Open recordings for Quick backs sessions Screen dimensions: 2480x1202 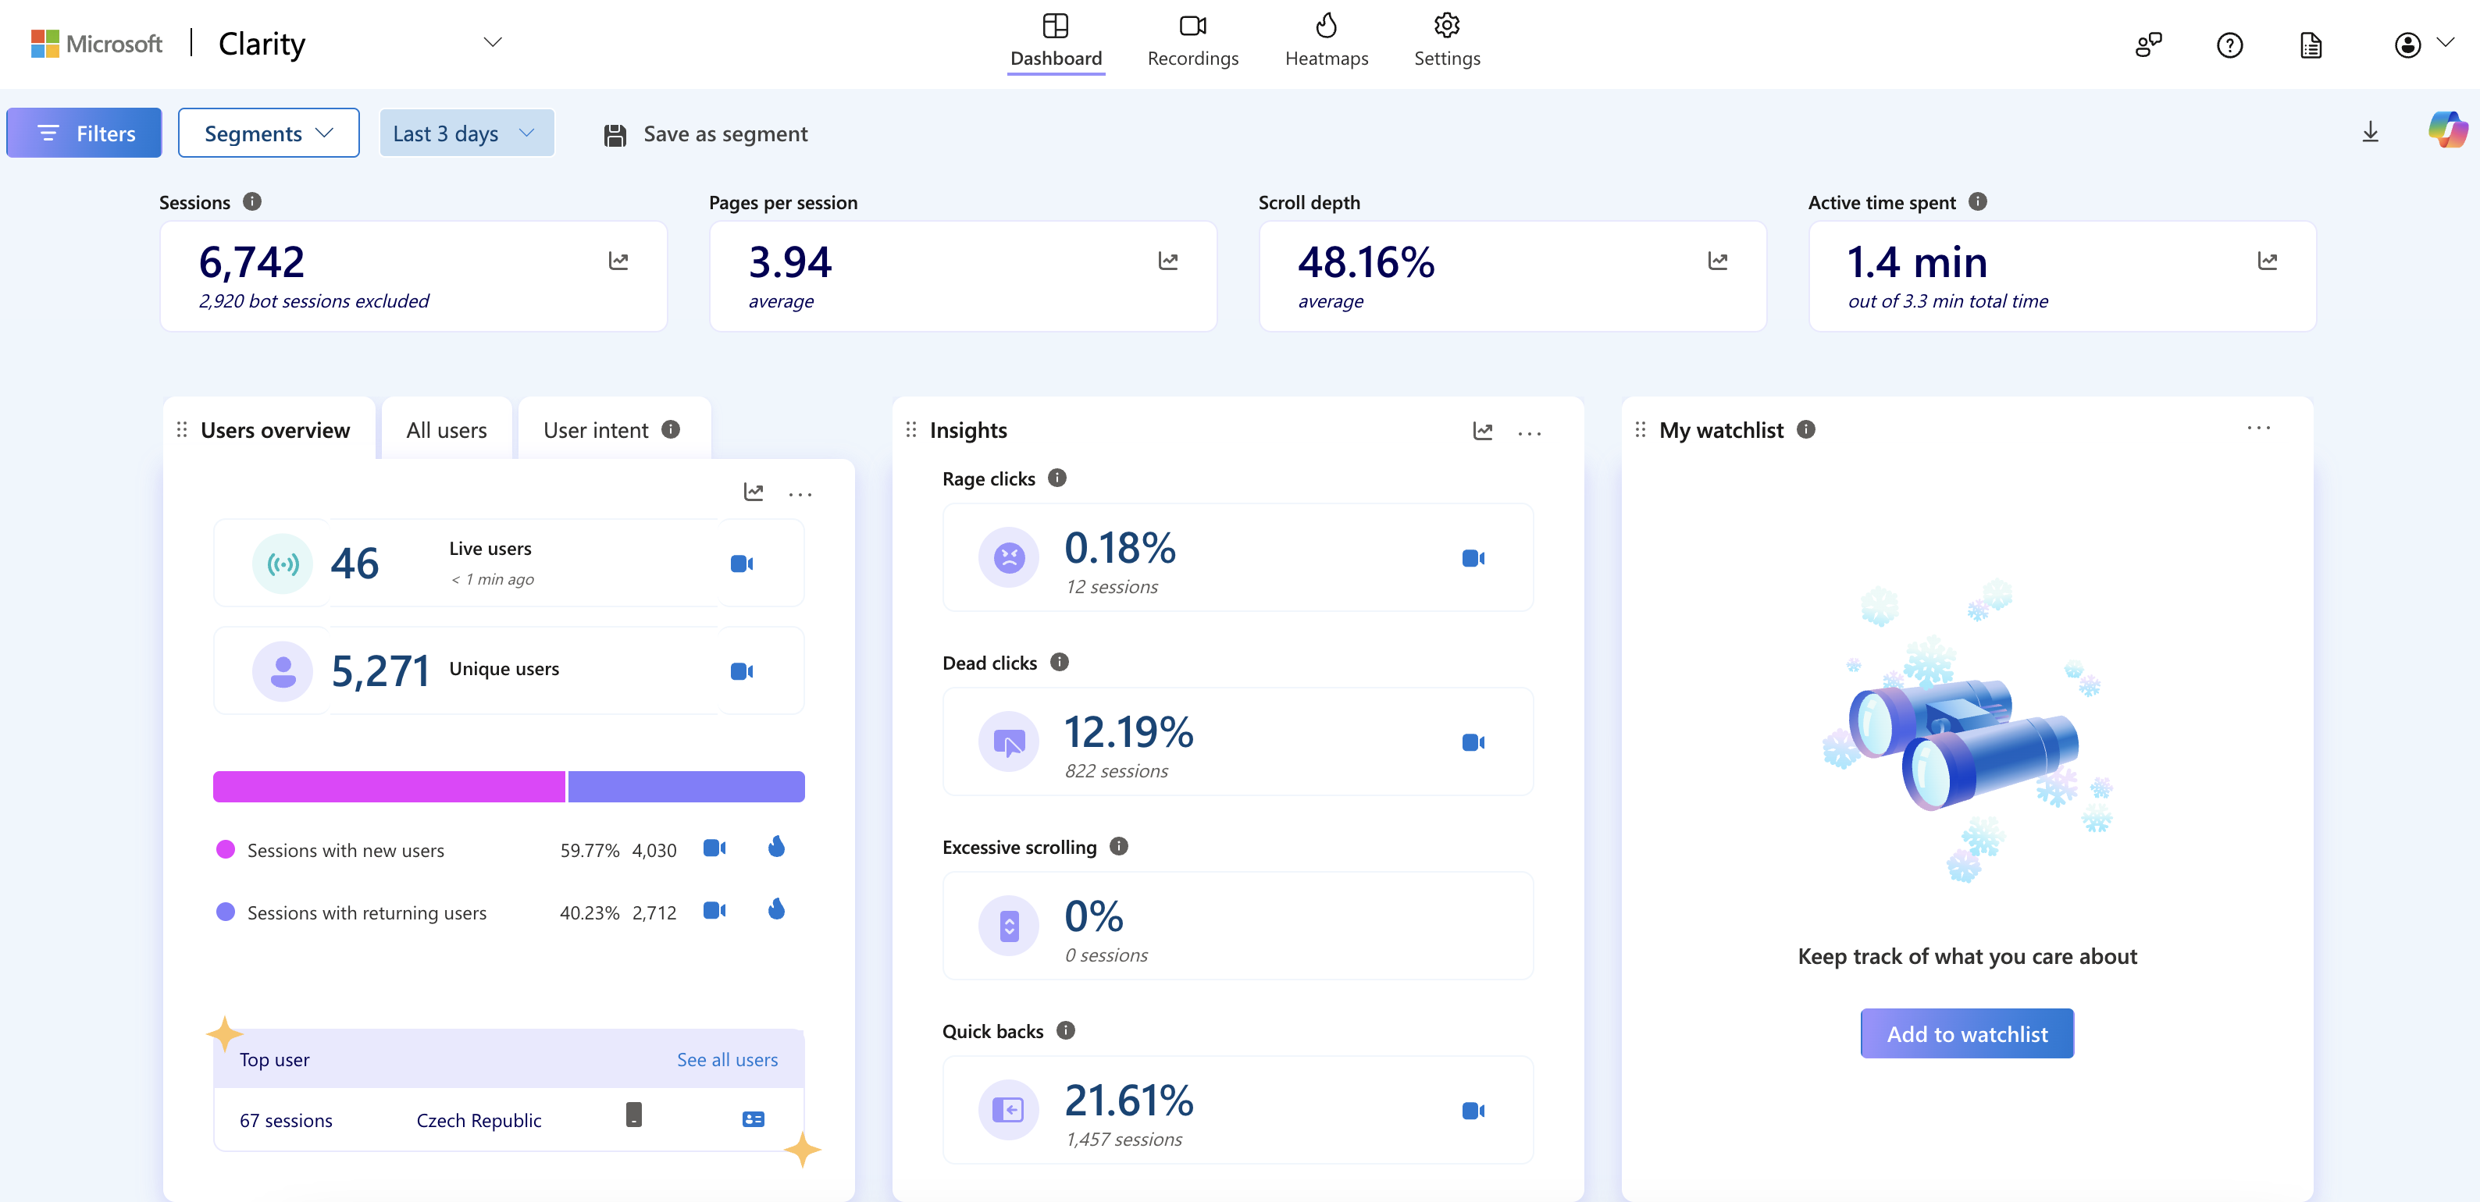pyautogui.click(x=1472, y=1111)
